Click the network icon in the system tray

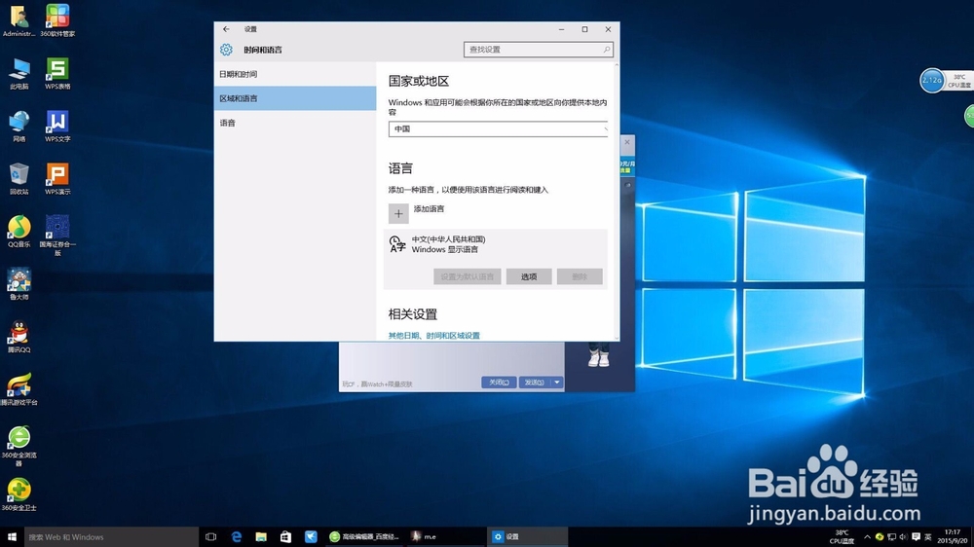pos(891,536)
